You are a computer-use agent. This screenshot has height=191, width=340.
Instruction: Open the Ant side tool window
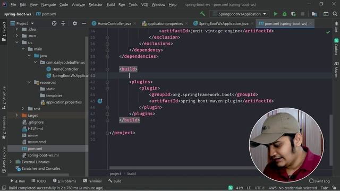pos(336,27)
